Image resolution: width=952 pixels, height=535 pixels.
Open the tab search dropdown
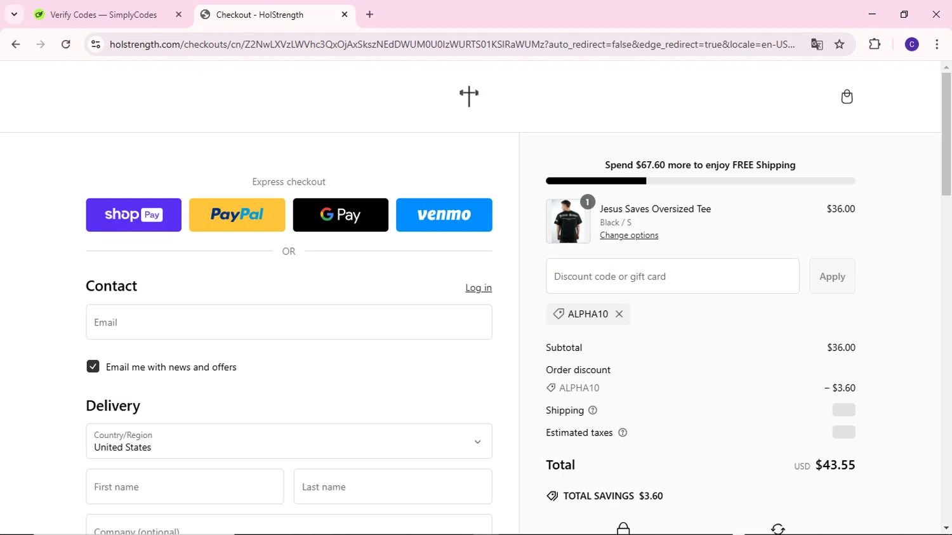pos(14,15)
